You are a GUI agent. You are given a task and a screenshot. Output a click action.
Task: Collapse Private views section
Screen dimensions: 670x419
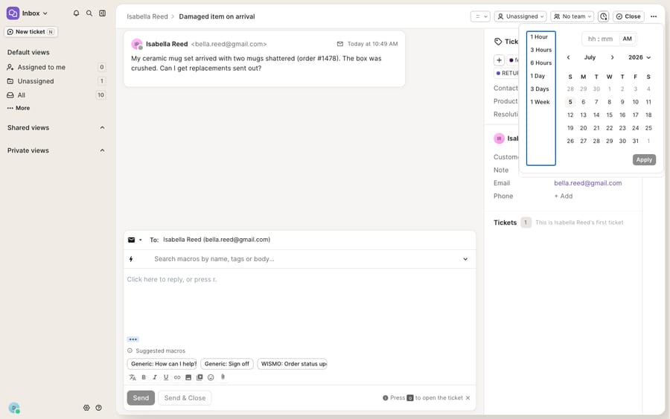click(x=102, y=150)
